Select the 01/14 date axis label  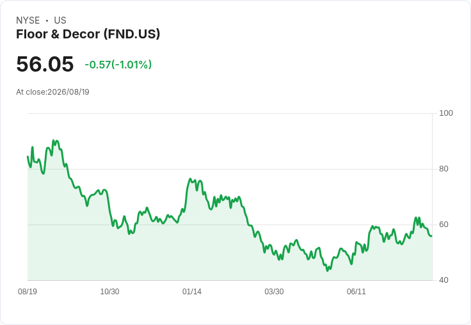[191, 291]
